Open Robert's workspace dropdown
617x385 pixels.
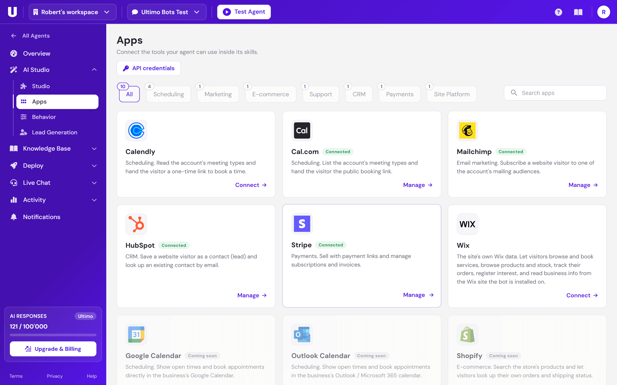[73, 12]
